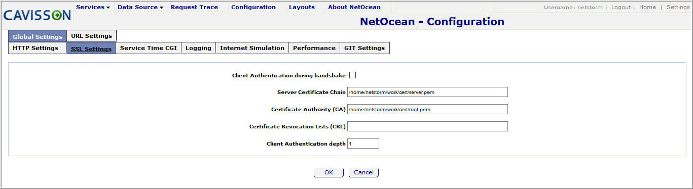Open the Logging tab
The width and height of the screenshot is (693, 189).
(198, 48)
